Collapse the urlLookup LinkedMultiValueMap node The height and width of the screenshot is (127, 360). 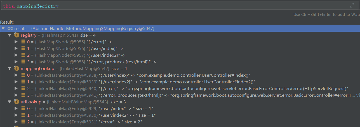pyautogui.click(x=10, y=102)
